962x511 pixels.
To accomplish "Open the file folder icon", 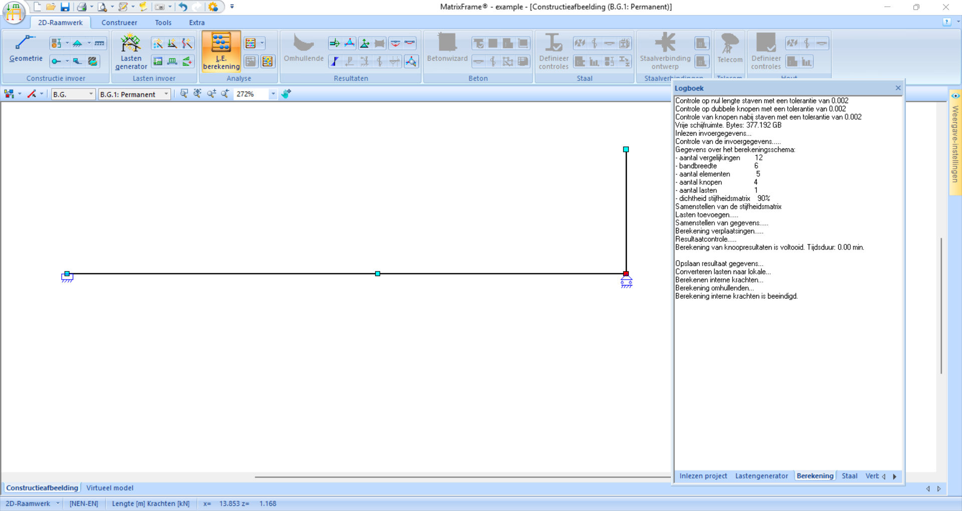I will point(51,7).
